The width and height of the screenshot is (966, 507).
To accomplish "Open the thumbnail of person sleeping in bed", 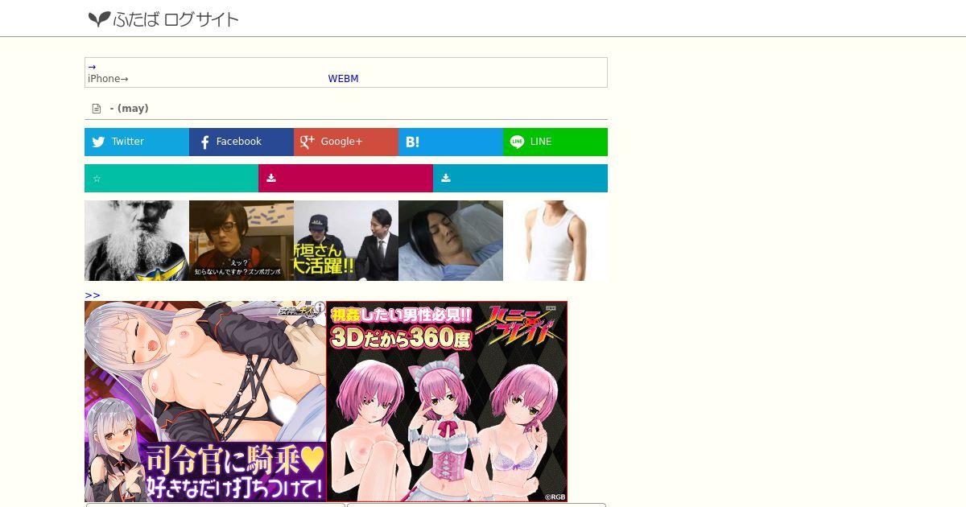I will pyautogui.click(x=451, y=241).
